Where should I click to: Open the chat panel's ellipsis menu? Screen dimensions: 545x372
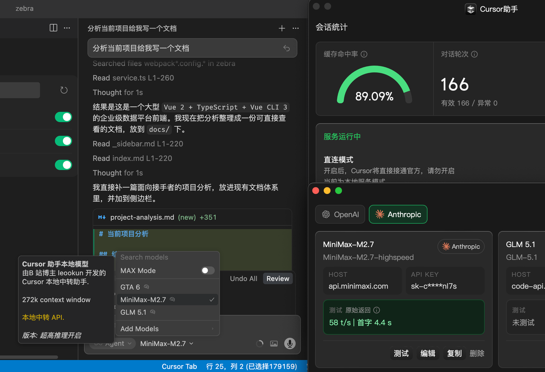[x=295, y=28]
